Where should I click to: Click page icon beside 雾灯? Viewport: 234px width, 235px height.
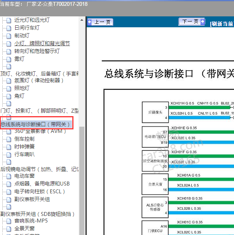click(9, 59)
